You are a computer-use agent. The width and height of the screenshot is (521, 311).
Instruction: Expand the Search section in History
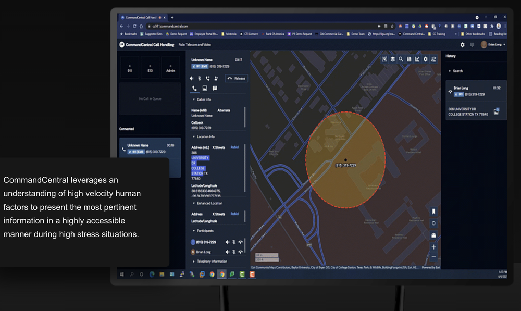coord(450,71)
